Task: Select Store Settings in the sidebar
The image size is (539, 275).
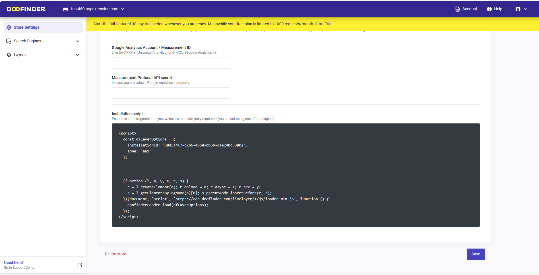Action: (43, 28)
